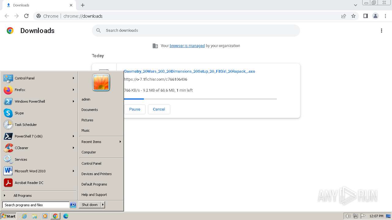Open the Chrome profile avatar icon
Screen dimensions: 392x220
375,16
